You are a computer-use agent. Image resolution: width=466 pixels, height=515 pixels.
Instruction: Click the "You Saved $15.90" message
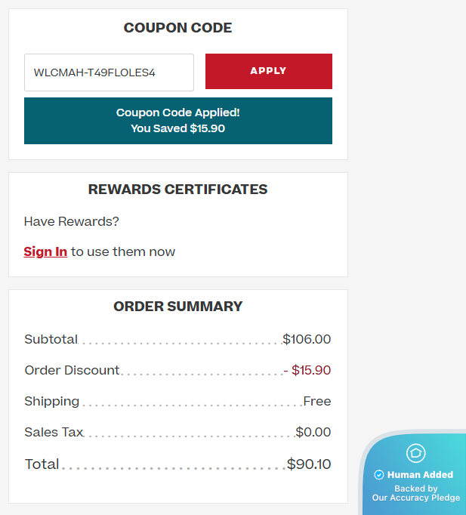coord(178,128)
